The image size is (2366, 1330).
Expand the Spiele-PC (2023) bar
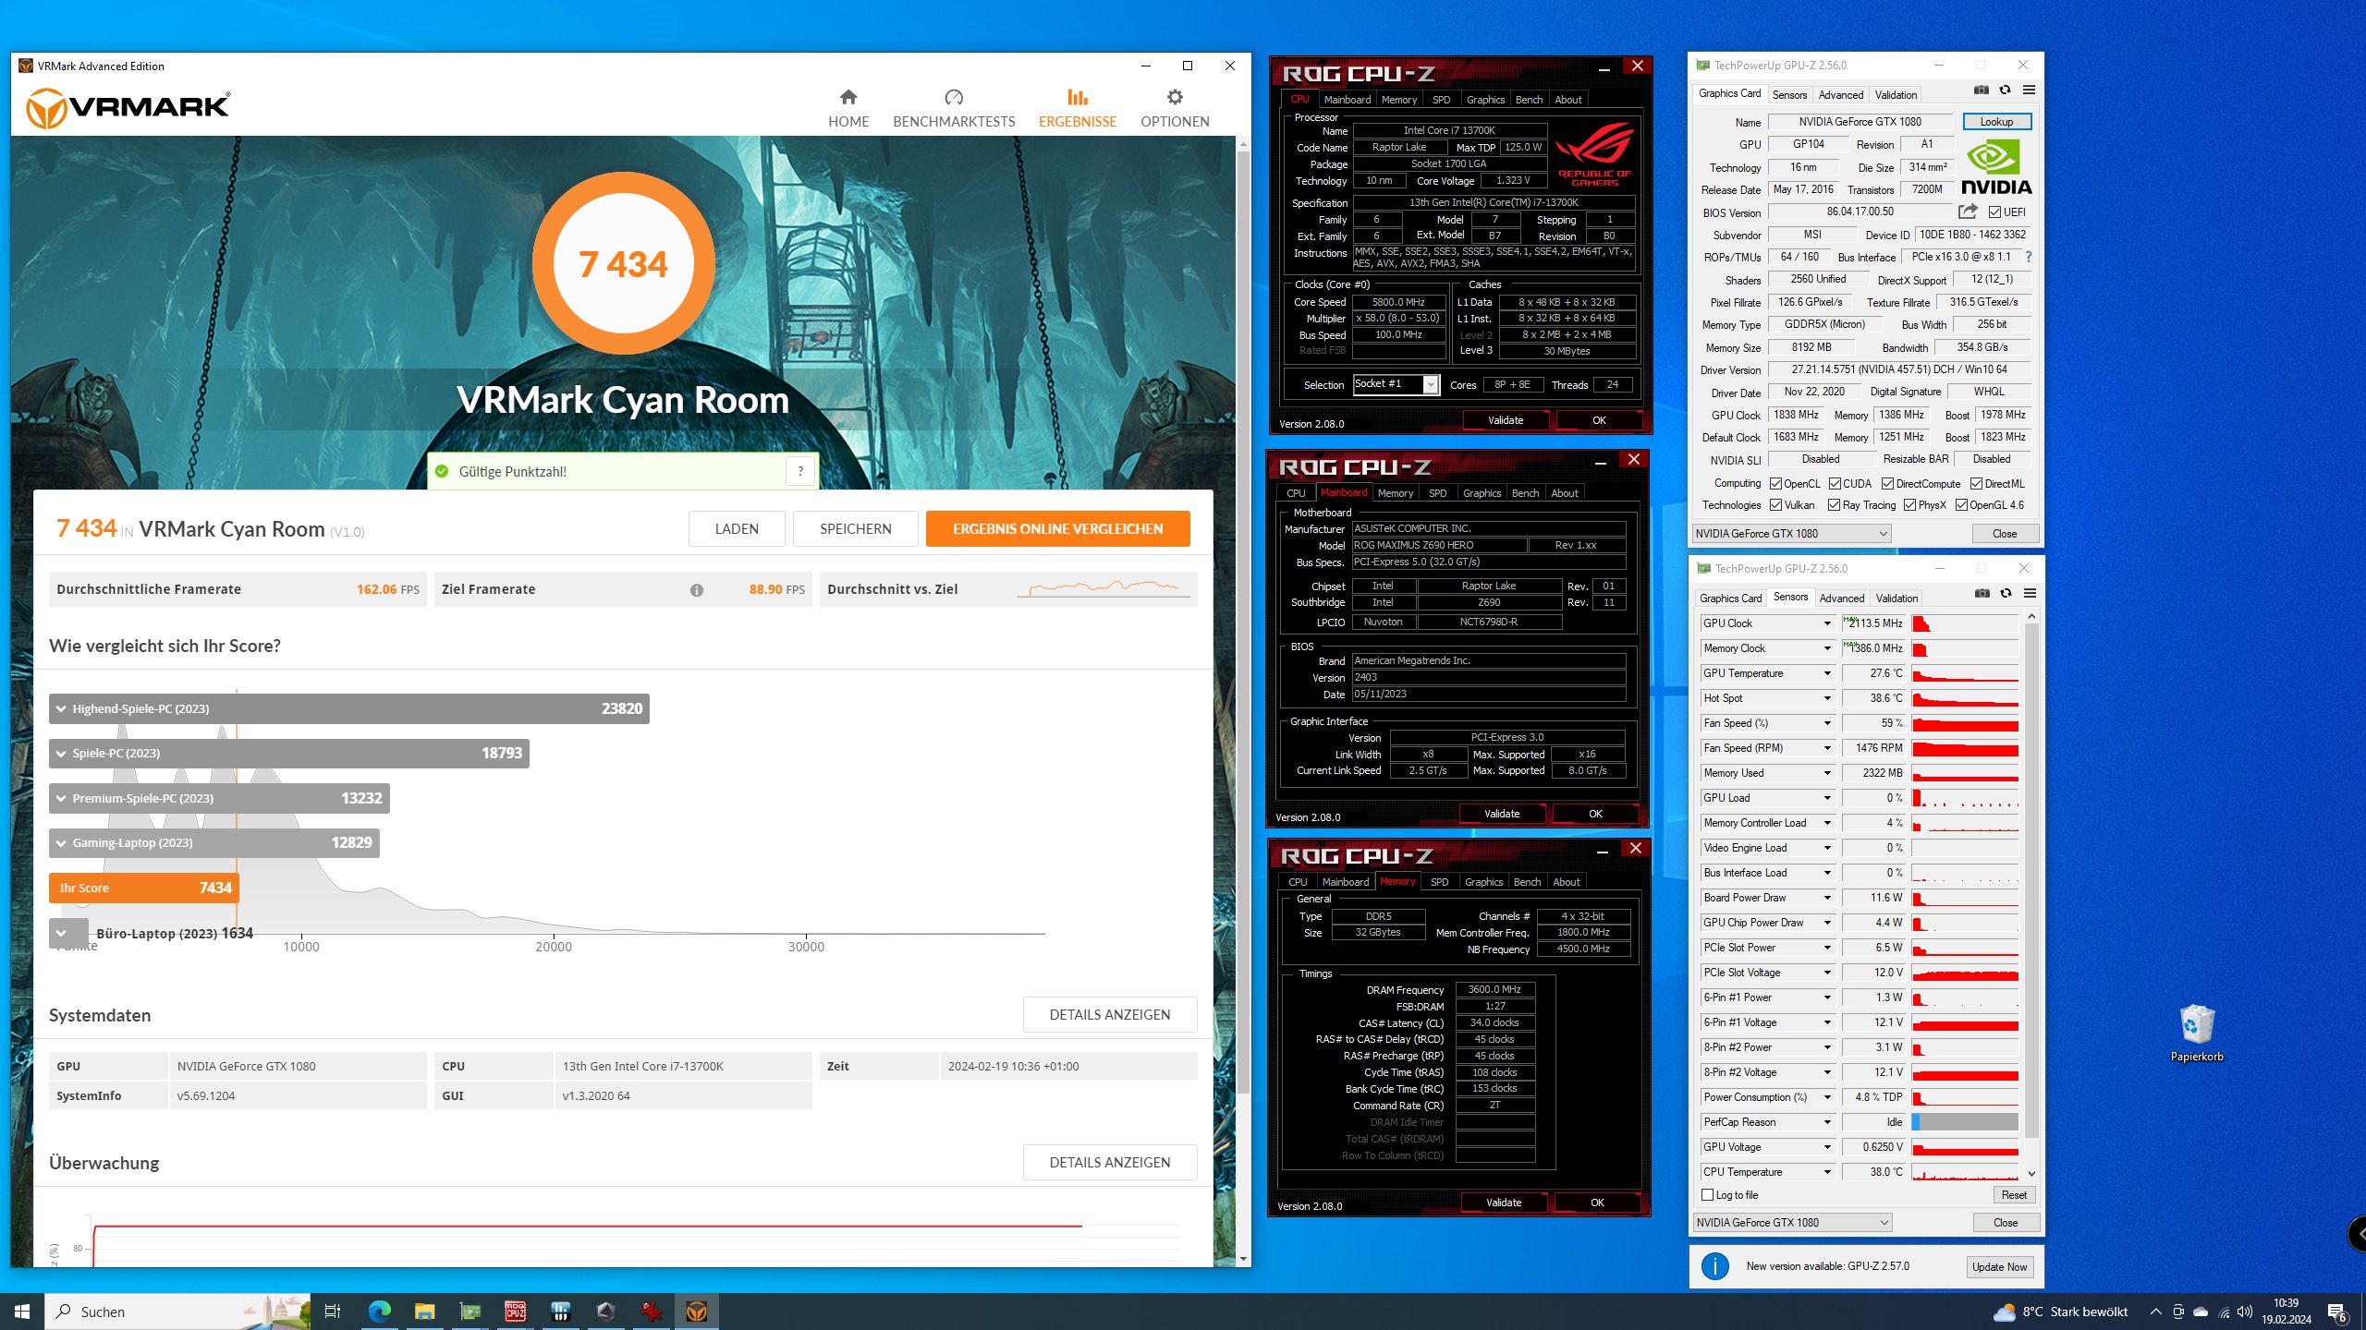[x=289, y=753]
